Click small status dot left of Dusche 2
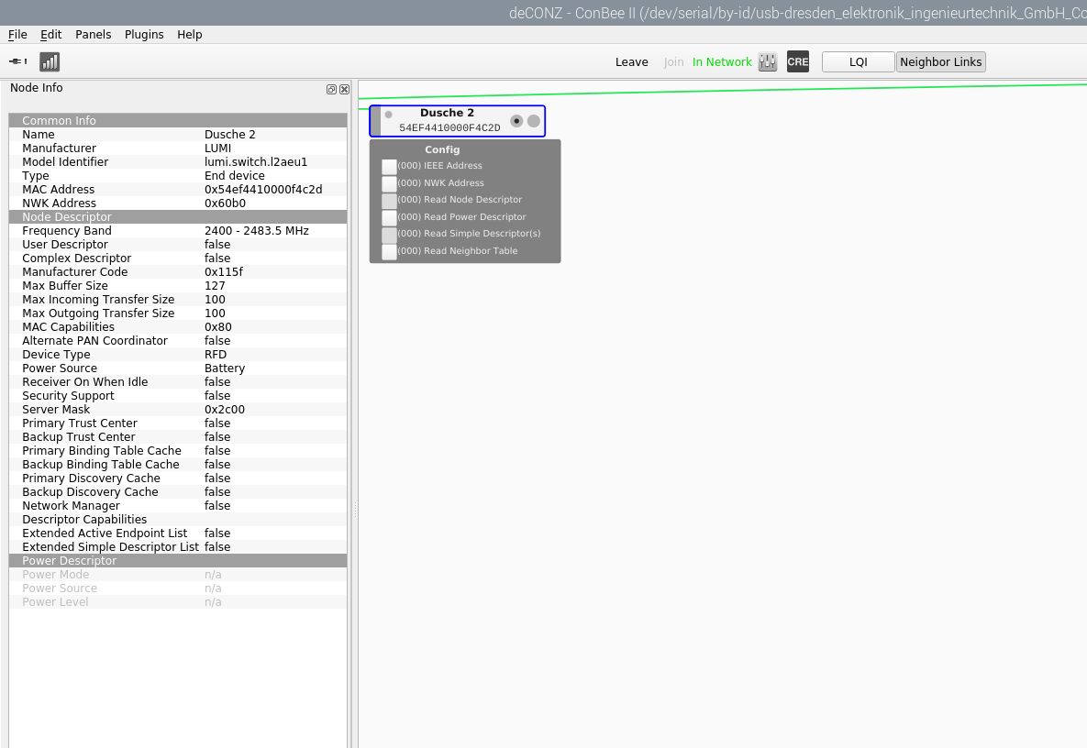Image resolution: width=1087 pixels, height=748 pixels. [388, 115]
